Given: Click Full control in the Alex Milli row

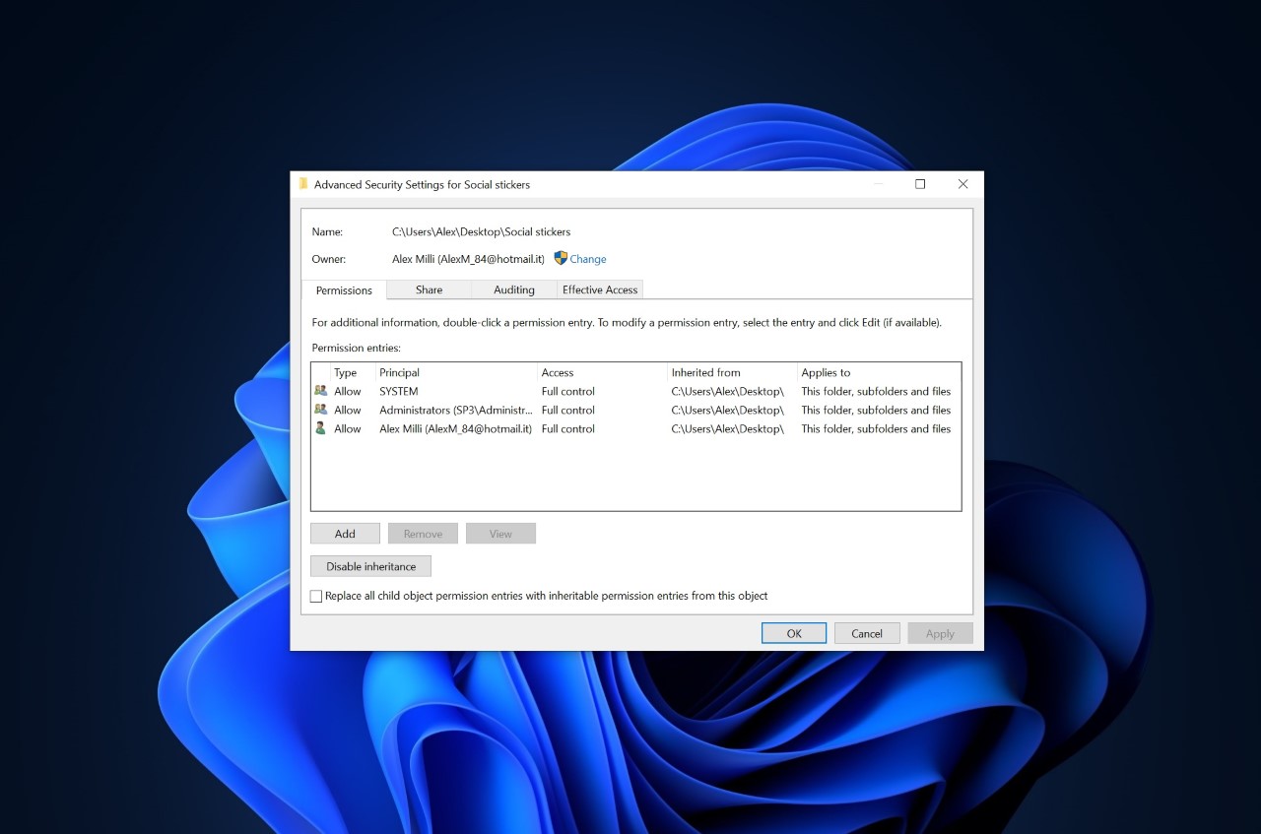Looking at the screenshot, I should 568,428.
